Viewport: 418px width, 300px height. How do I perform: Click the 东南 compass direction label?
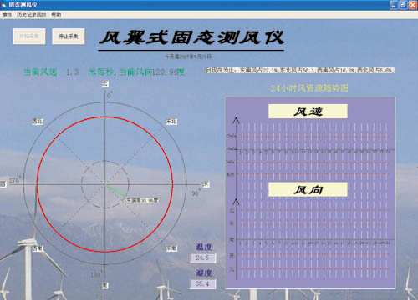pyautogui.click(x=171, y=248)
